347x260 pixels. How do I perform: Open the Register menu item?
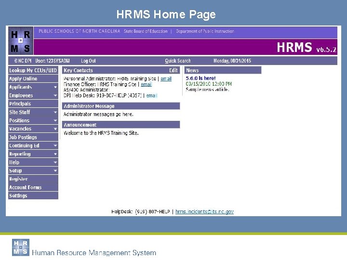pos(33,179)
